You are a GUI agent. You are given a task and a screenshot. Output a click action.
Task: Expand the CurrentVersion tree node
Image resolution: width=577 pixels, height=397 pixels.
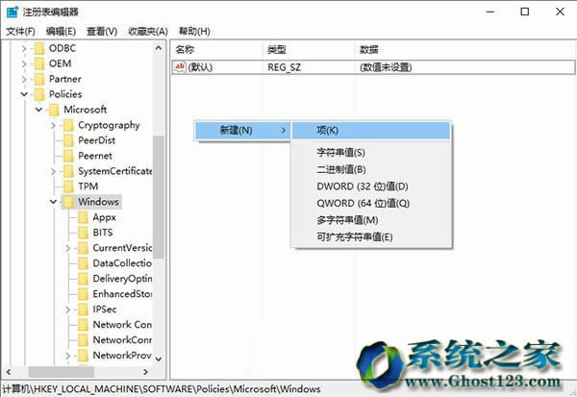[x=68, y=248]
